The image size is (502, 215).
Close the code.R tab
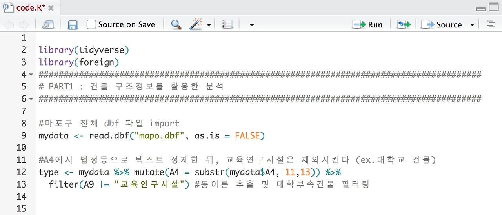51,8
